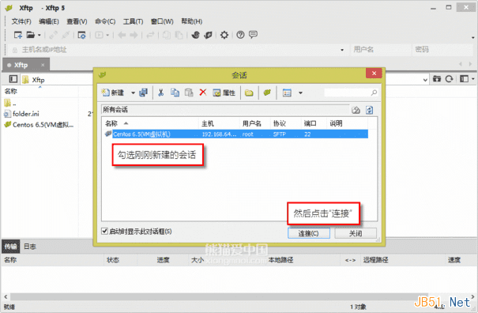Click the 密码 password field
The width and height of the screenshot is (478, 313).
[x=442, y=50]
